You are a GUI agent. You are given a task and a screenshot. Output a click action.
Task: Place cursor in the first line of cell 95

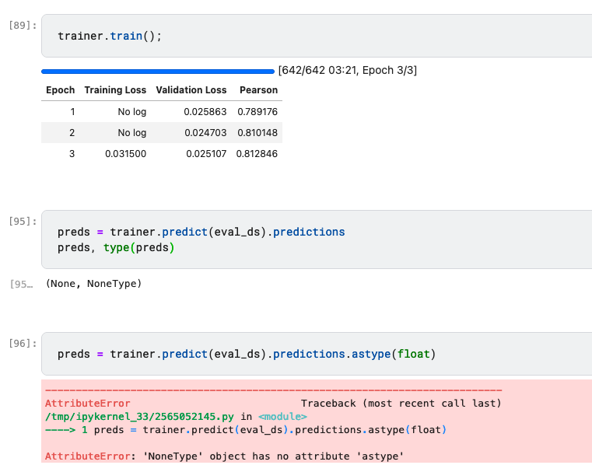click(201, 232)
